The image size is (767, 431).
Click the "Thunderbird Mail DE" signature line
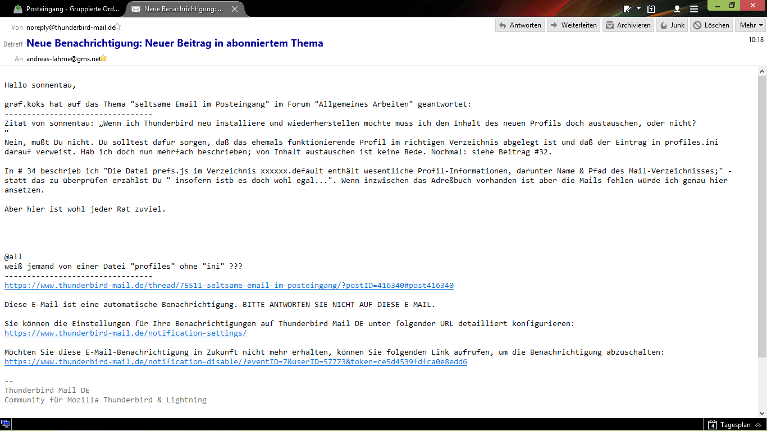click(47, 391)
